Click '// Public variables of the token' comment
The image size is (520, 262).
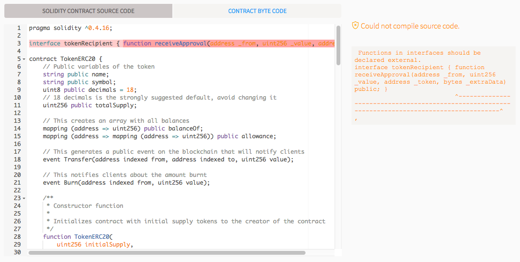[98, 67]
